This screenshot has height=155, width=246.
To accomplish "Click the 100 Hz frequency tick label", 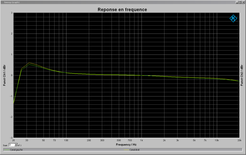I will [66, 140].
